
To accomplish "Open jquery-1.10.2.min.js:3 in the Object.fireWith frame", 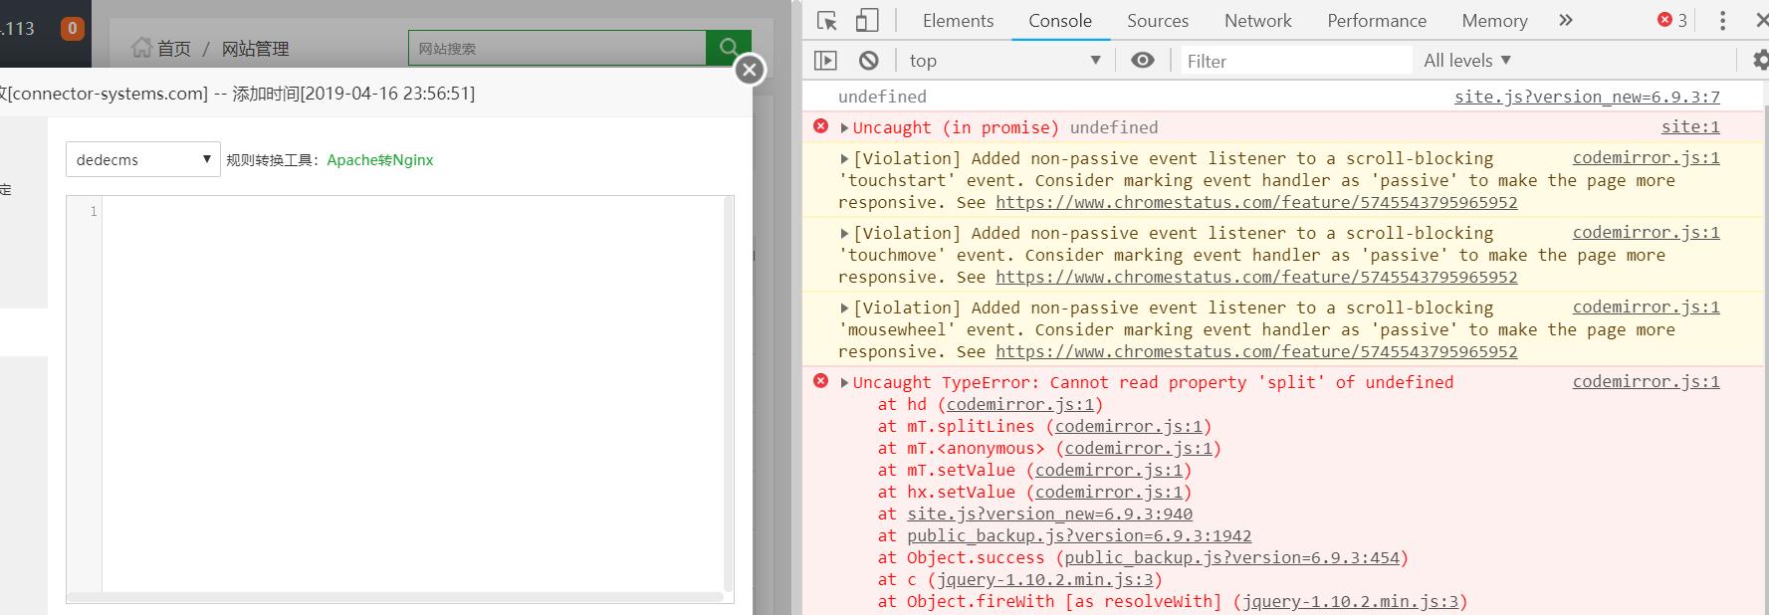I will tap(1350, 601).
